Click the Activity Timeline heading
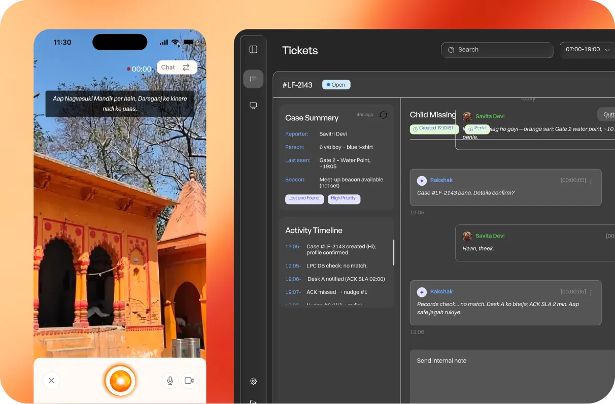The width and height of the screenshot is (615, 404). pyautogui.click(x=314, y=230)
